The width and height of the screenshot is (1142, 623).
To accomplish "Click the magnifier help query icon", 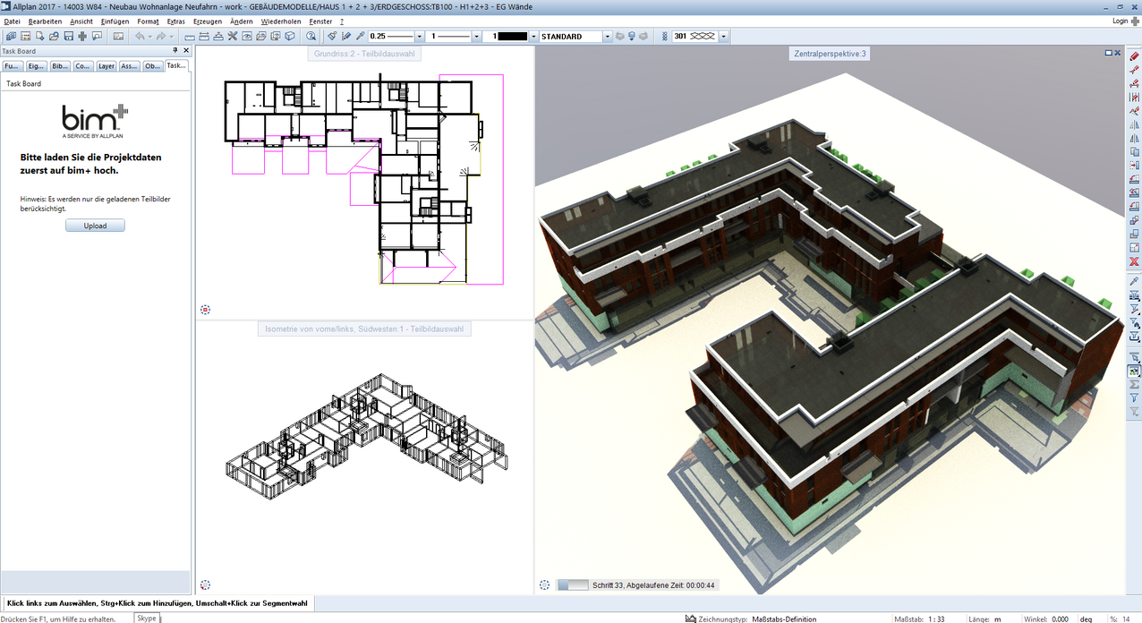I will [311, 37].
